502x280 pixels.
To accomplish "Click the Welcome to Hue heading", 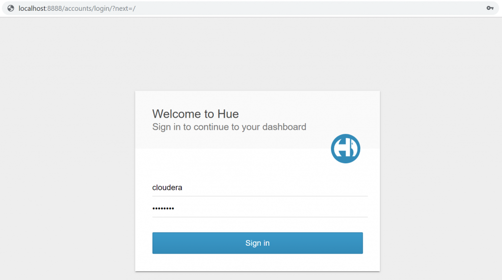I will [195, 114].
